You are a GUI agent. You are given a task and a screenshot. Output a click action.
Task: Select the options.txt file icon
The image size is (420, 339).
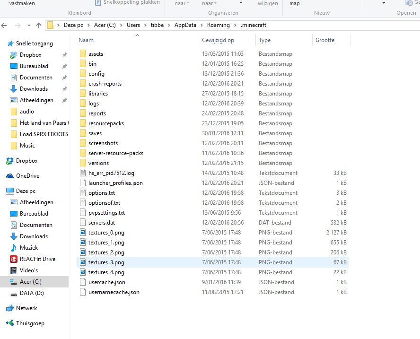83,192
